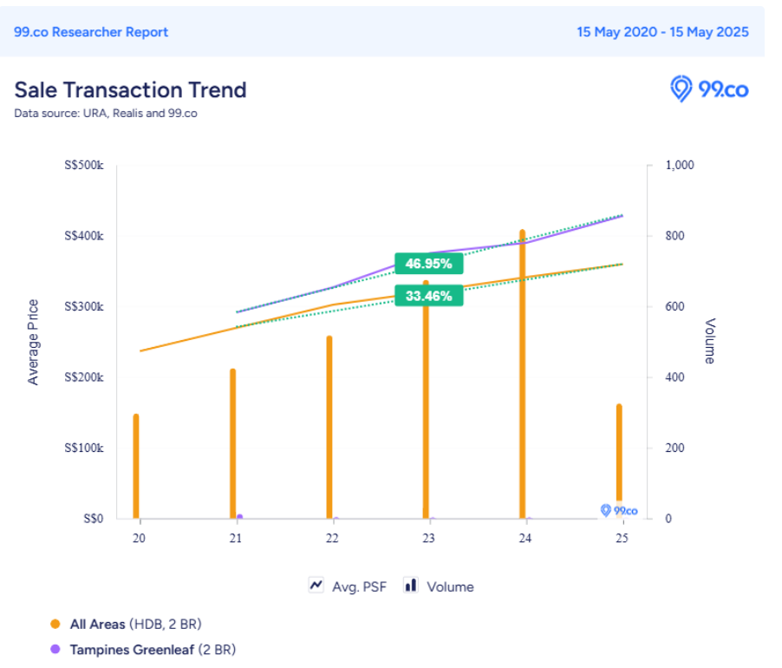Click the purple Tampines Greenleaf legend dot
Image resolution: width=782 pixels, height=668 pixels.
[x=55, y=649]
